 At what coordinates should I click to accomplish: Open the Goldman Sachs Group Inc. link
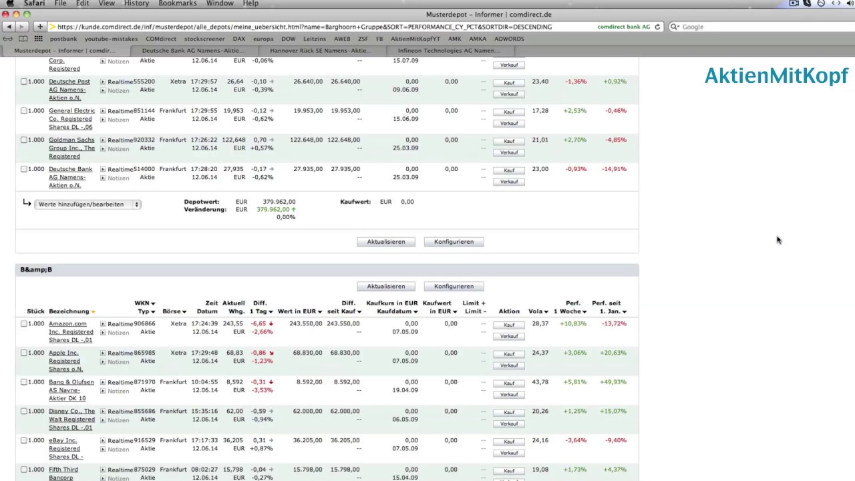click(x=71, y=148)
